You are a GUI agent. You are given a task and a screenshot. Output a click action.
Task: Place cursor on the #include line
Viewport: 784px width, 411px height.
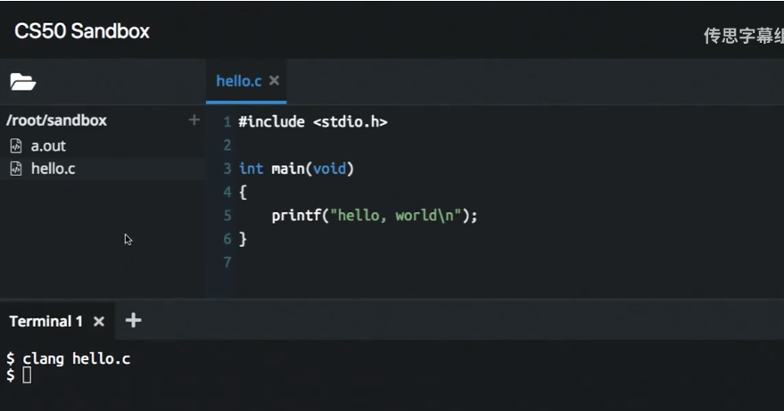(x=313, y=122)
